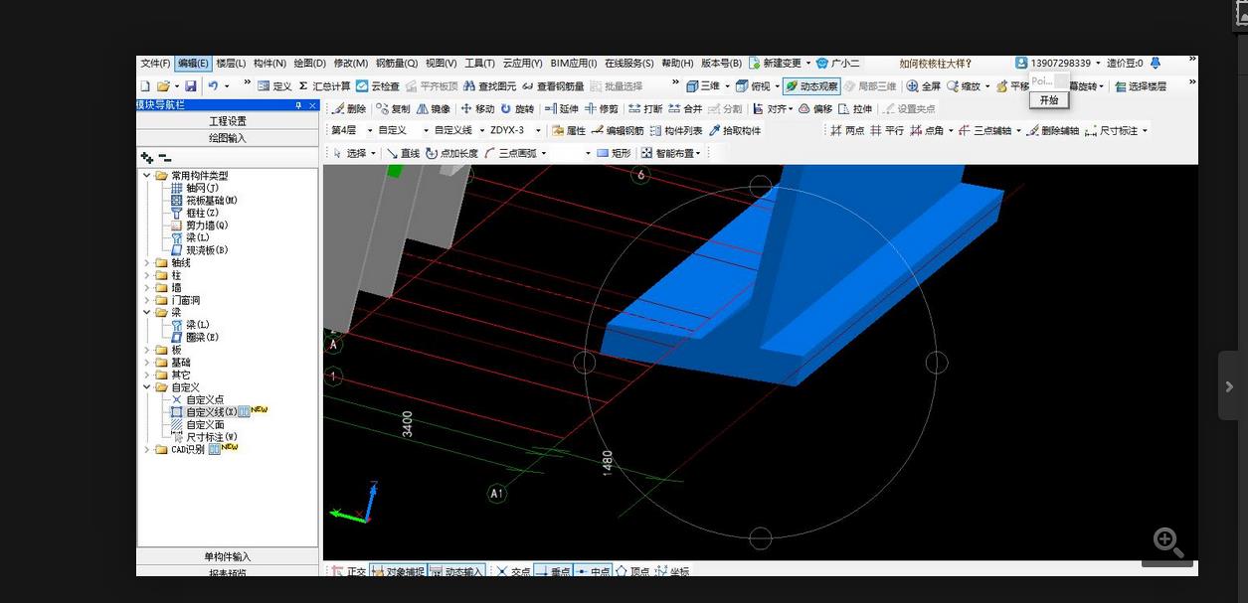This screenshot has height=603, width=1248.
Task: Open the 单构件输入 section
Action: click(x=228, y=556)
